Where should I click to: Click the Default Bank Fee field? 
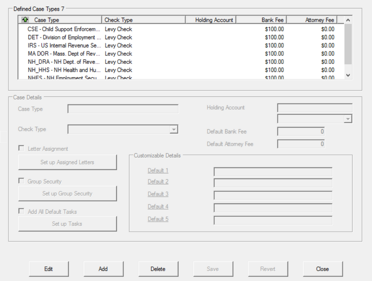click(x=301, y=131)
